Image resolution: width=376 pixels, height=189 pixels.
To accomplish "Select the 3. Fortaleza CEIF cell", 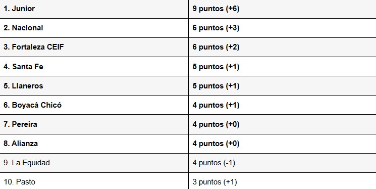I will point(94,48).
